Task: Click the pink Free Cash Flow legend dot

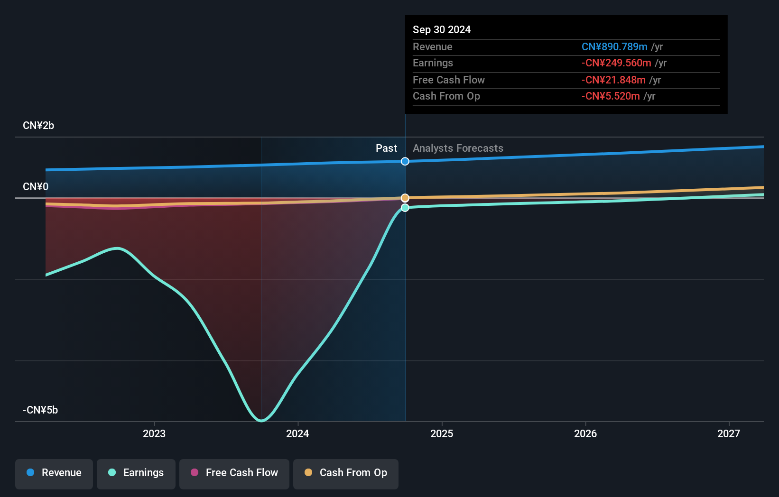Action: 195,472
